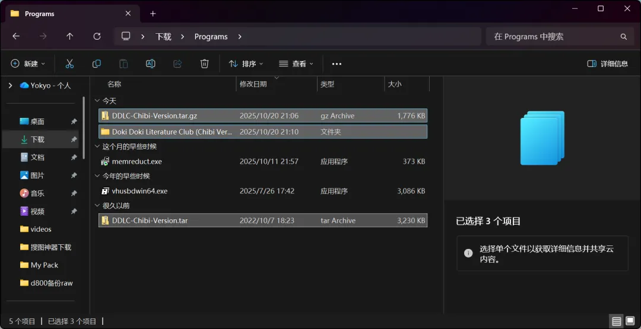Unpin 下载 using its pin icon
Viewport: 641px width, 329px height.
pyautogui.click(x=74, y=139)
